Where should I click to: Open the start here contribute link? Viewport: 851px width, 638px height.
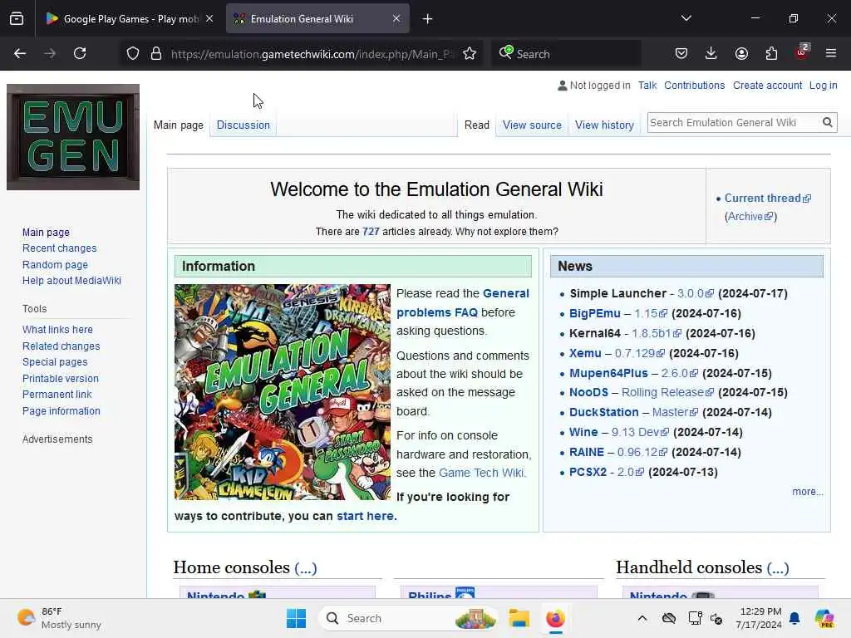click(365, 516)
